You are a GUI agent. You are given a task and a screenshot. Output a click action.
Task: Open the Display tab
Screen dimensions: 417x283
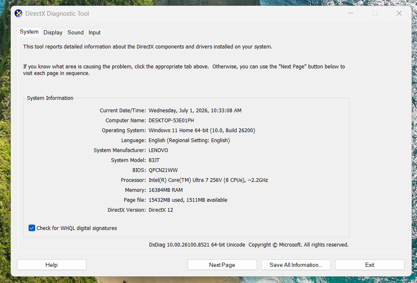pos(53,32)
